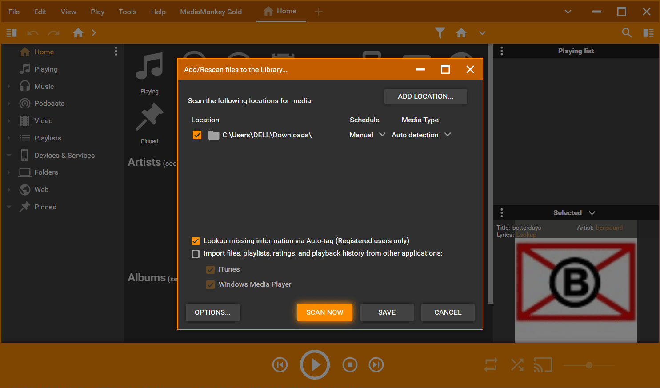Enable the shuffle playback icon

pyautogui.click(x=516, y=364)
